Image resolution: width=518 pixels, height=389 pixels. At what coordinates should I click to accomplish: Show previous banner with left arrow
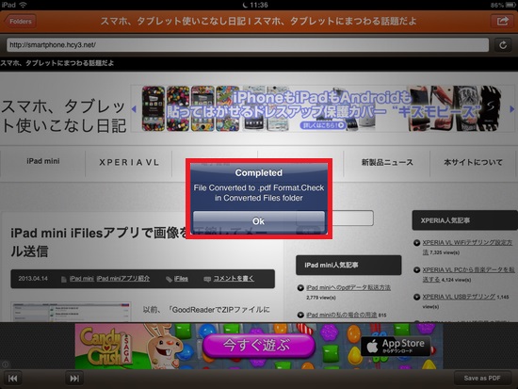point(134,109)
